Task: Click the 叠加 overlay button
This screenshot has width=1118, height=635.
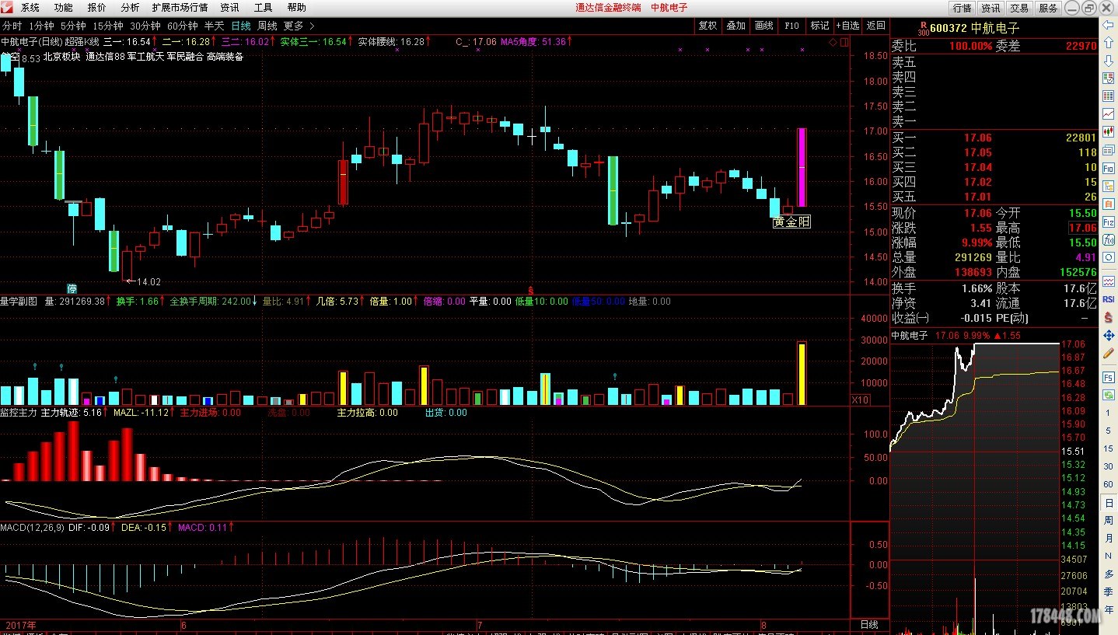Action: (735, 26)
